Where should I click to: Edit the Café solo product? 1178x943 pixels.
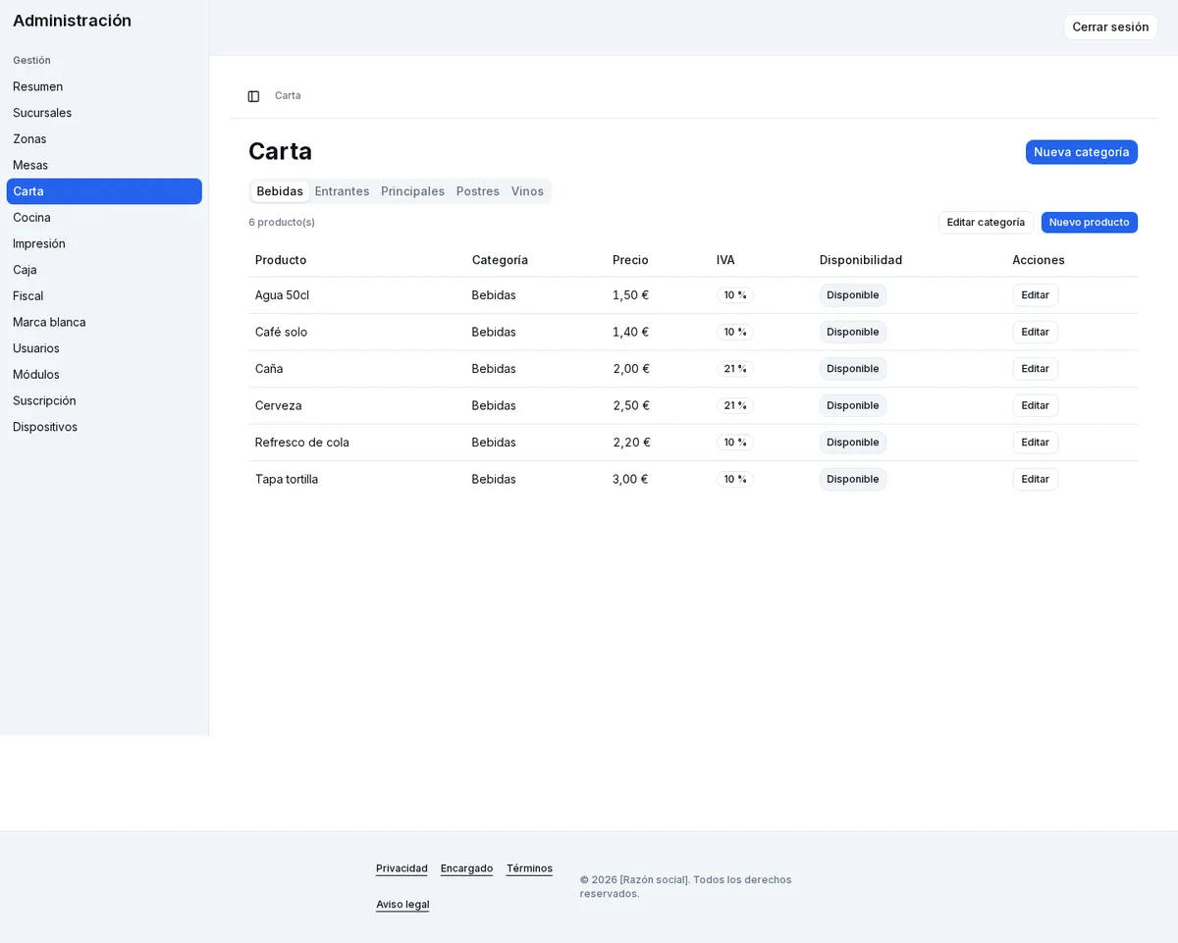(x=1036, y=332)
